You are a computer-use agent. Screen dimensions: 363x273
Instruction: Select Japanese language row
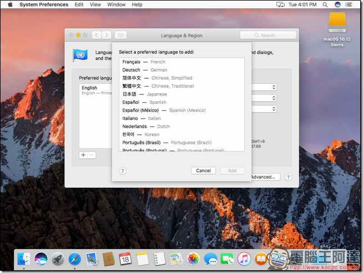pyautogui.click(x=181, y=94)
